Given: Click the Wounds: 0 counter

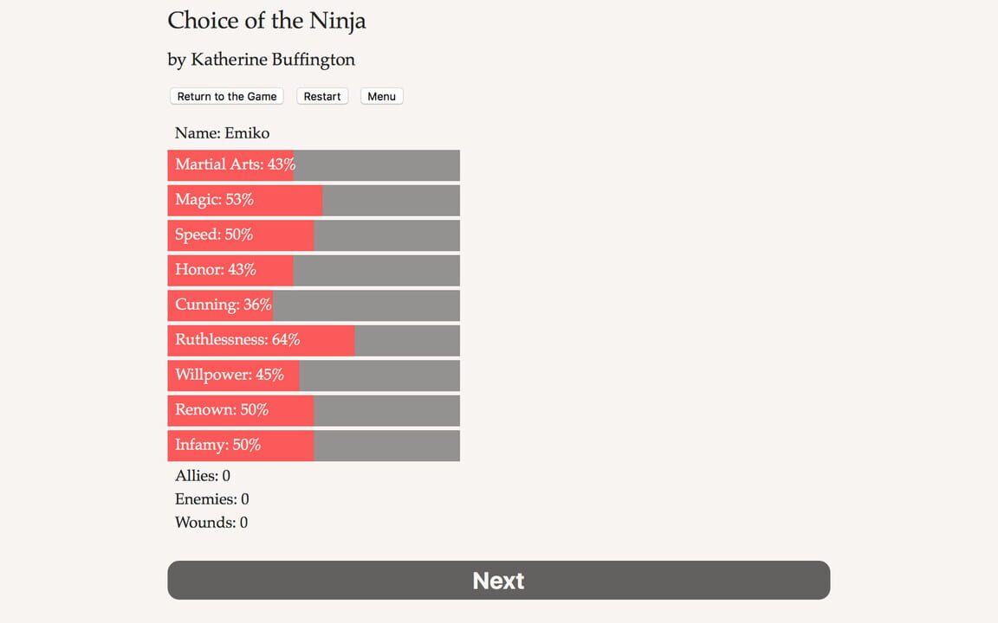Looking at the screenshot, I should point(211,522).
